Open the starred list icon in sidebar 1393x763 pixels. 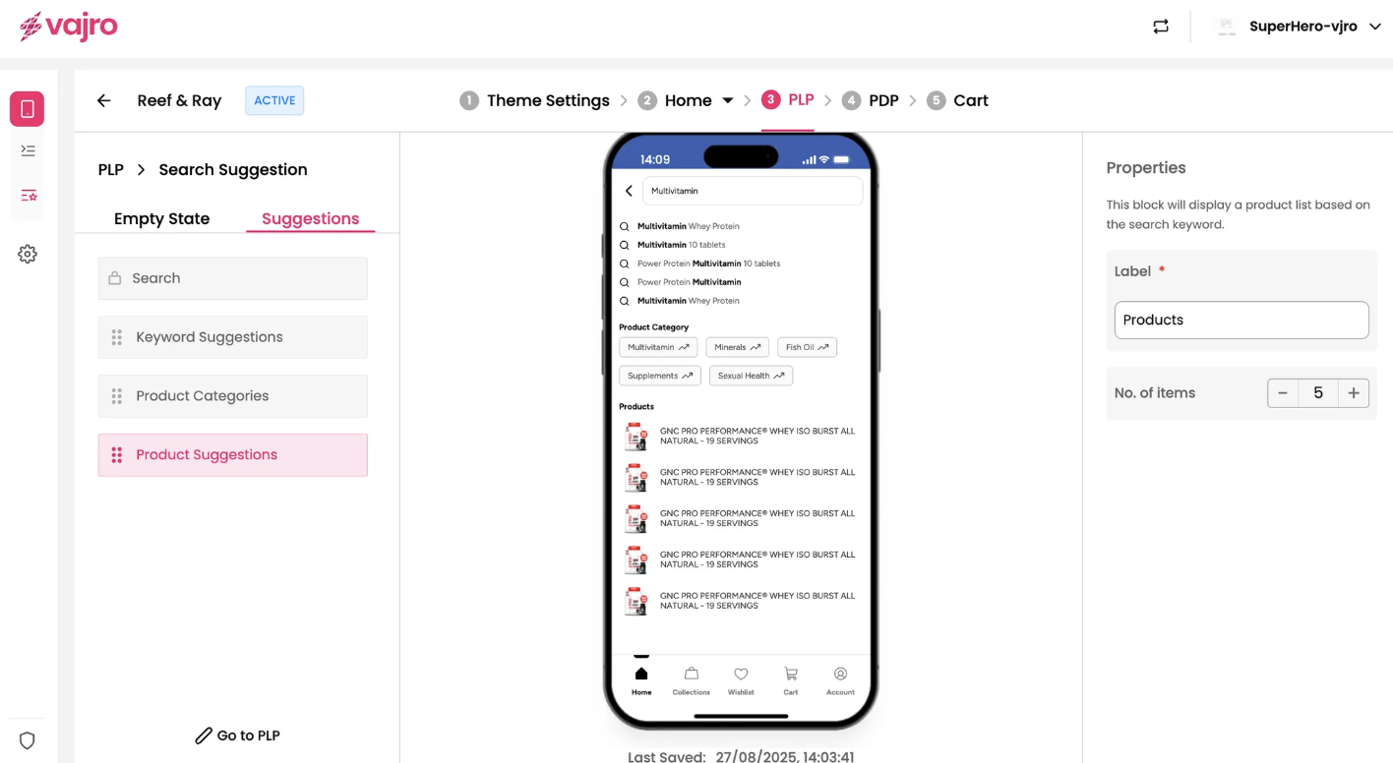click(28, 196)
